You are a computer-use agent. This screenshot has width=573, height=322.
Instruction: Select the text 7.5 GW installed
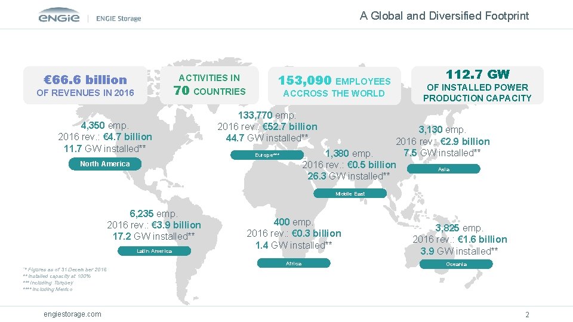point(442,153)
